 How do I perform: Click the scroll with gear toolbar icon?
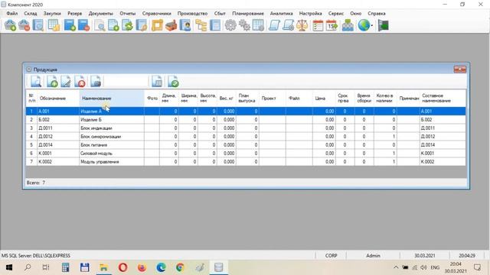pyautogui.click(x=288, y=25)
